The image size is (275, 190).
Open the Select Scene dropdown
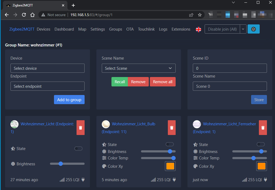click(x=139, y=68)
